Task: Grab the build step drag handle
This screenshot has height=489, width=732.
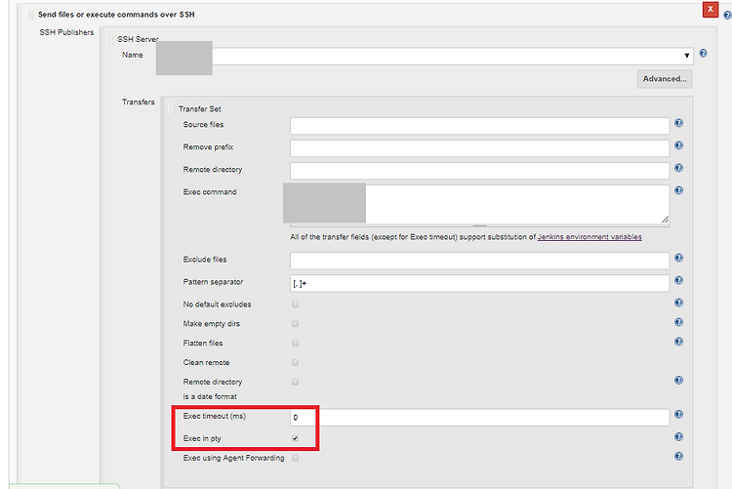Action: pos(30,15)
